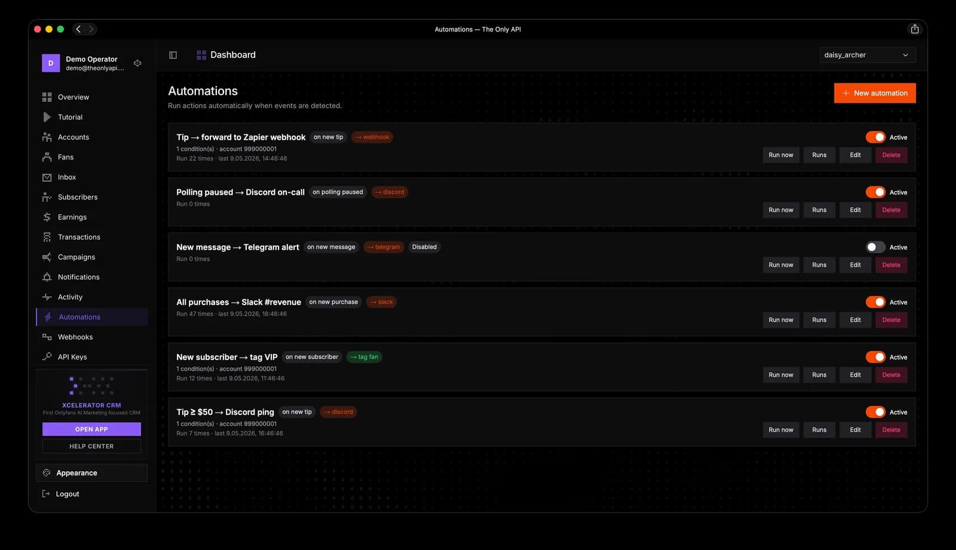Click the Subscribers icon in sidebar
This screenshot has height=550, width=956.
(47, 197)
